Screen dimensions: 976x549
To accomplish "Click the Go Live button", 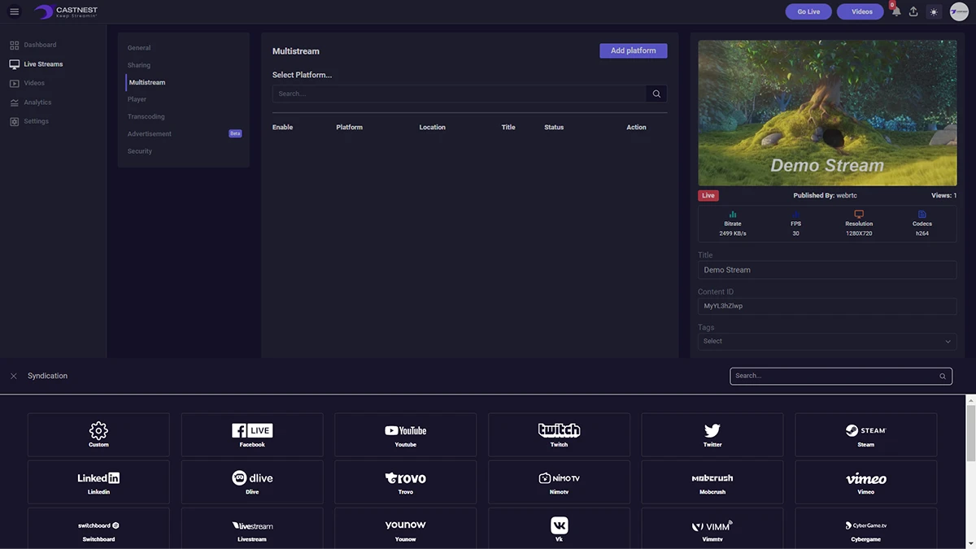I will click(808, 11).
